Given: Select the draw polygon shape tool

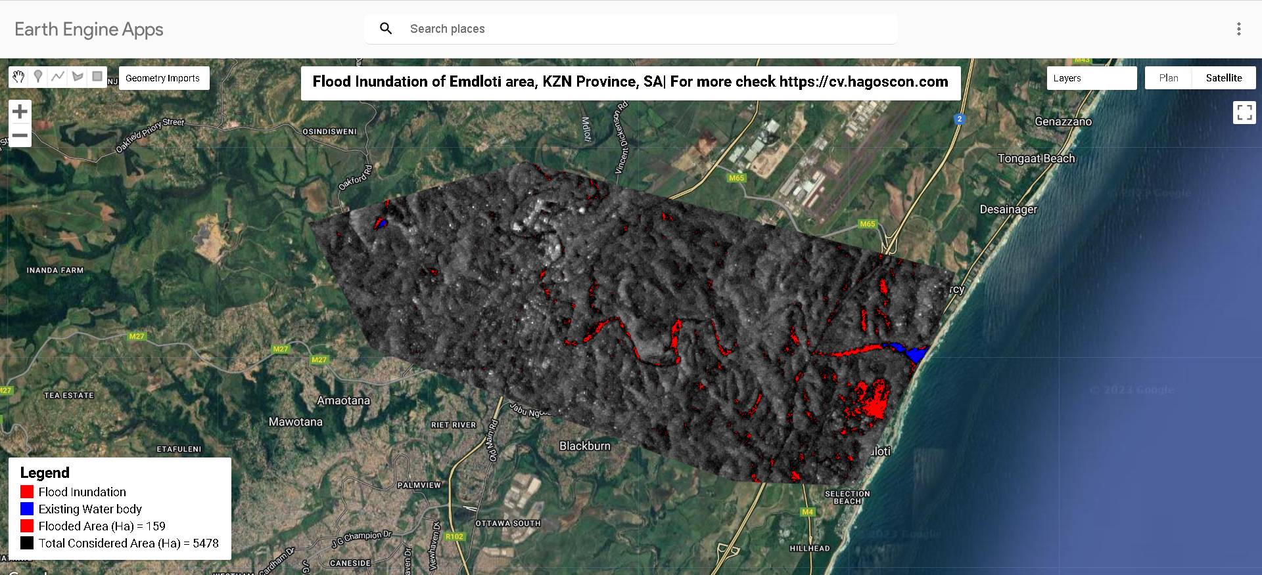Looking at the screenshot, I should (78, 77).
